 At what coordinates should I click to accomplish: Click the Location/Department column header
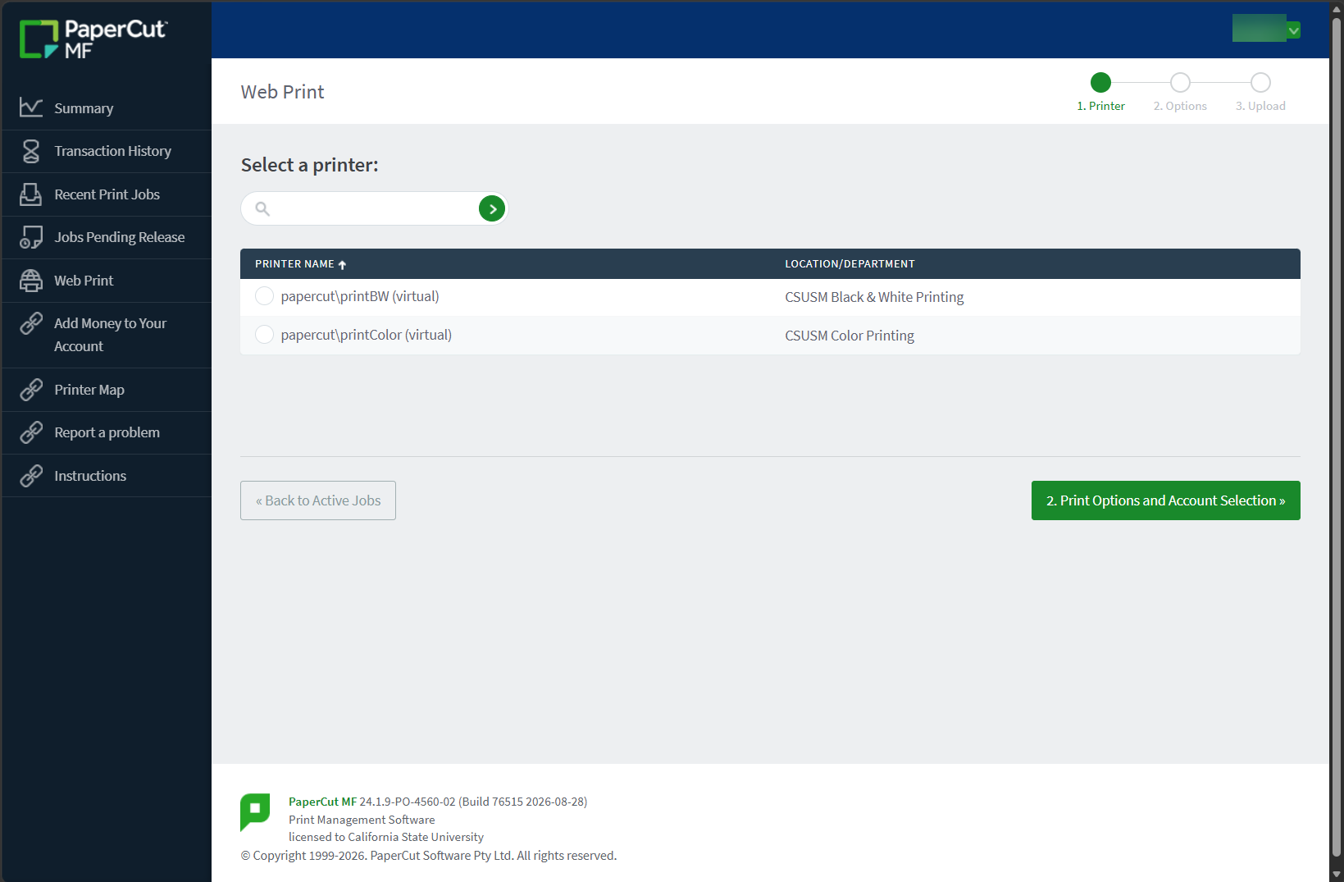point(850,264)
